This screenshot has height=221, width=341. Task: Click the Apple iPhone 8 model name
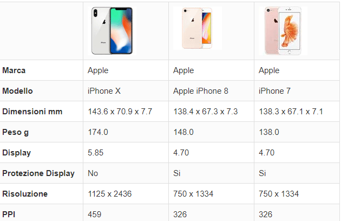pyautogui.click(x=201, y=91)
